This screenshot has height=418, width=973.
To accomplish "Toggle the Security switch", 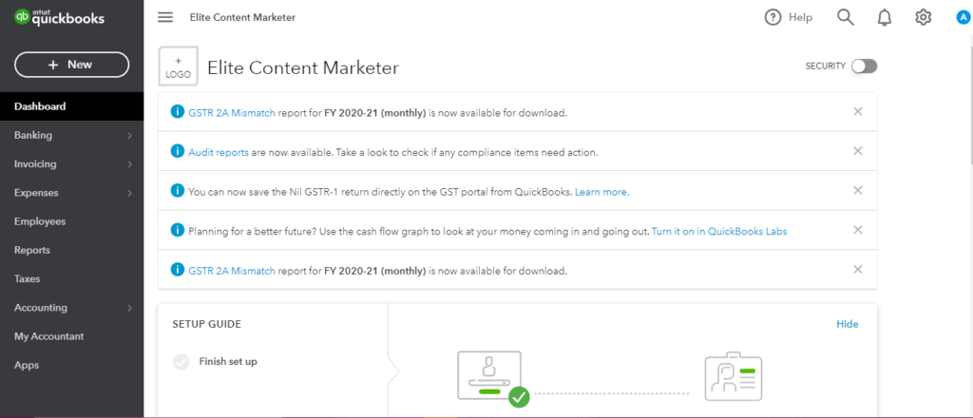I will (x=864, y=66).
